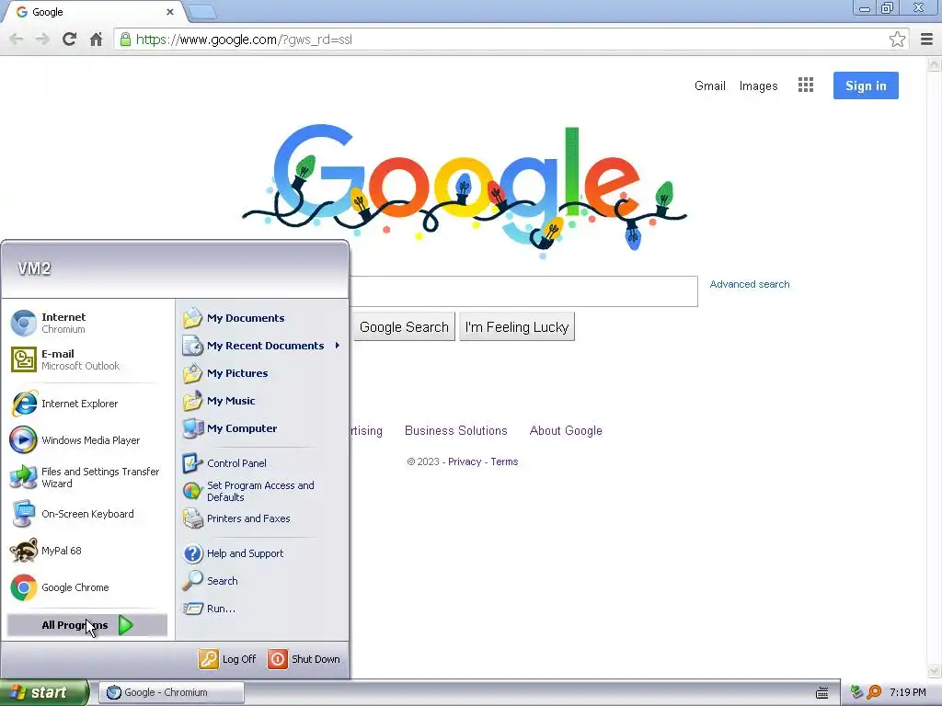The image size is (942, 706).
Task: Click the browser back arrow
Action: coord(17,40)
